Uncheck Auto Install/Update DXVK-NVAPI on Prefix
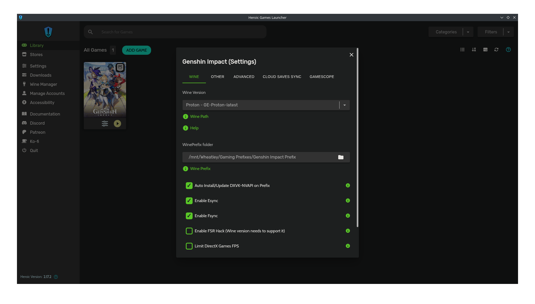Image resolution: width=535 pixels, height=304 pixels. [x=189, y=186]
